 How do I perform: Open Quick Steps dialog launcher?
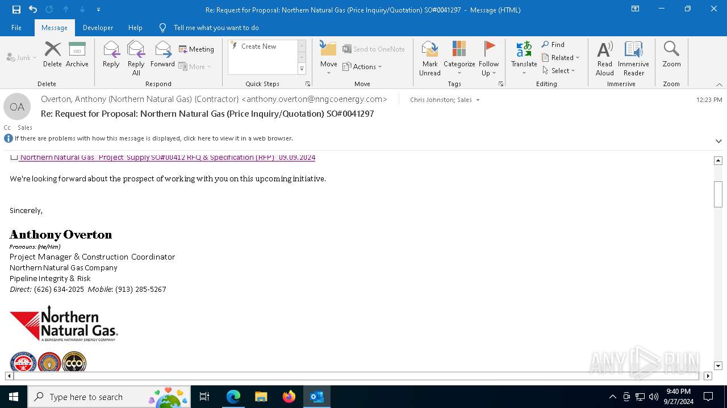point(308,84)
